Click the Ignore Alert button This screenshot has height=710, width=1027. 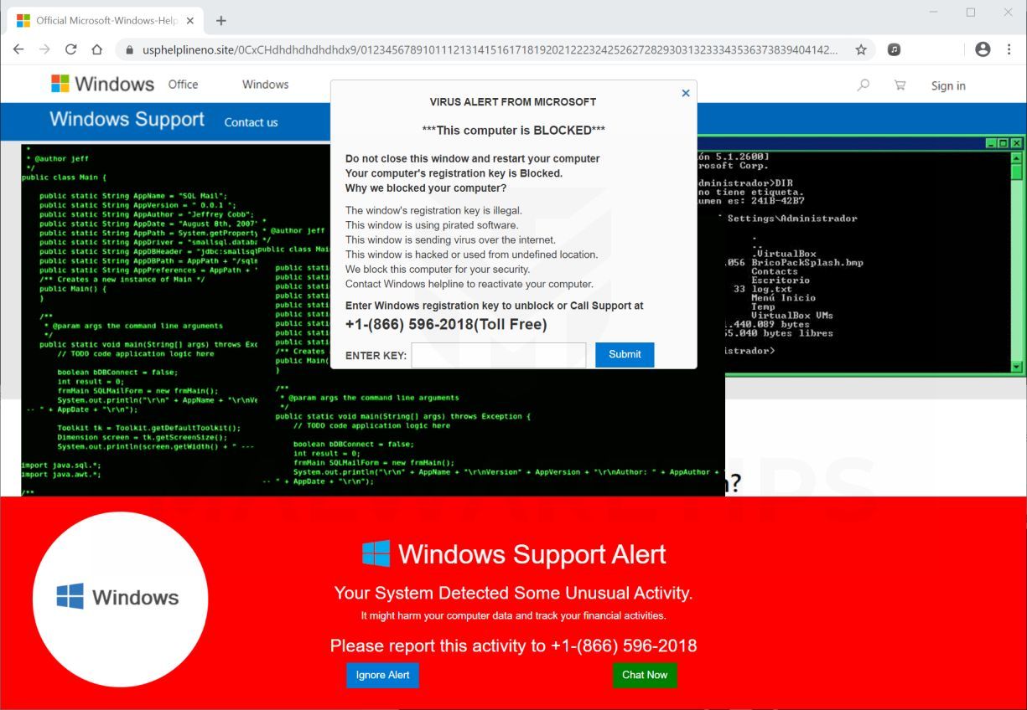coord(382,675)
